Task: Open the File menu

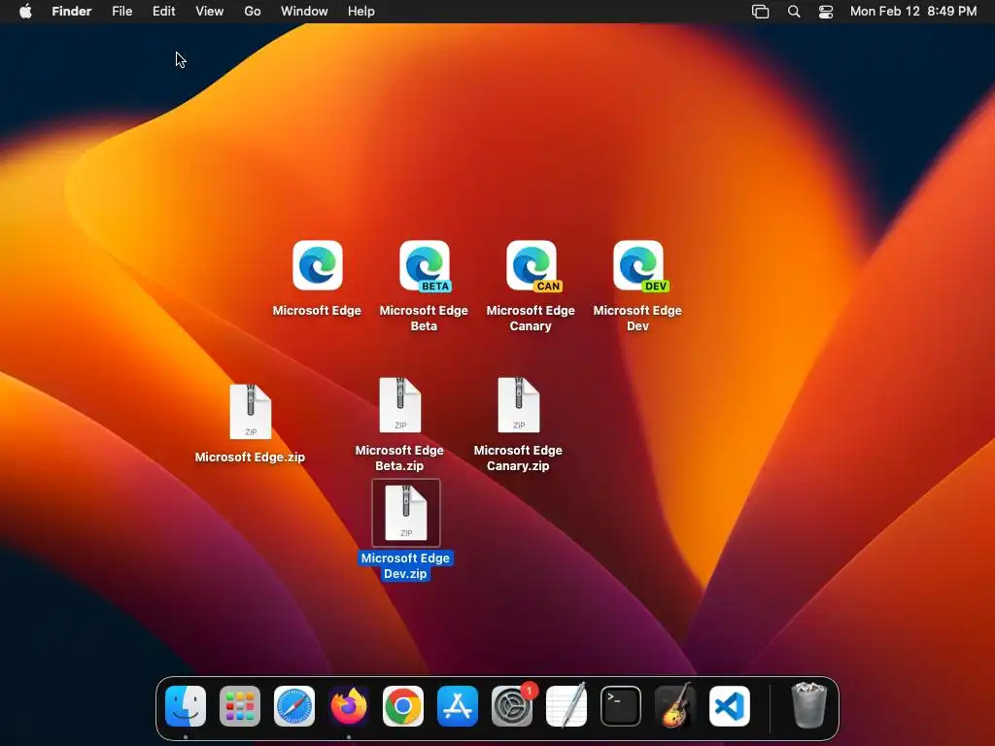Action: pos(121,12)
